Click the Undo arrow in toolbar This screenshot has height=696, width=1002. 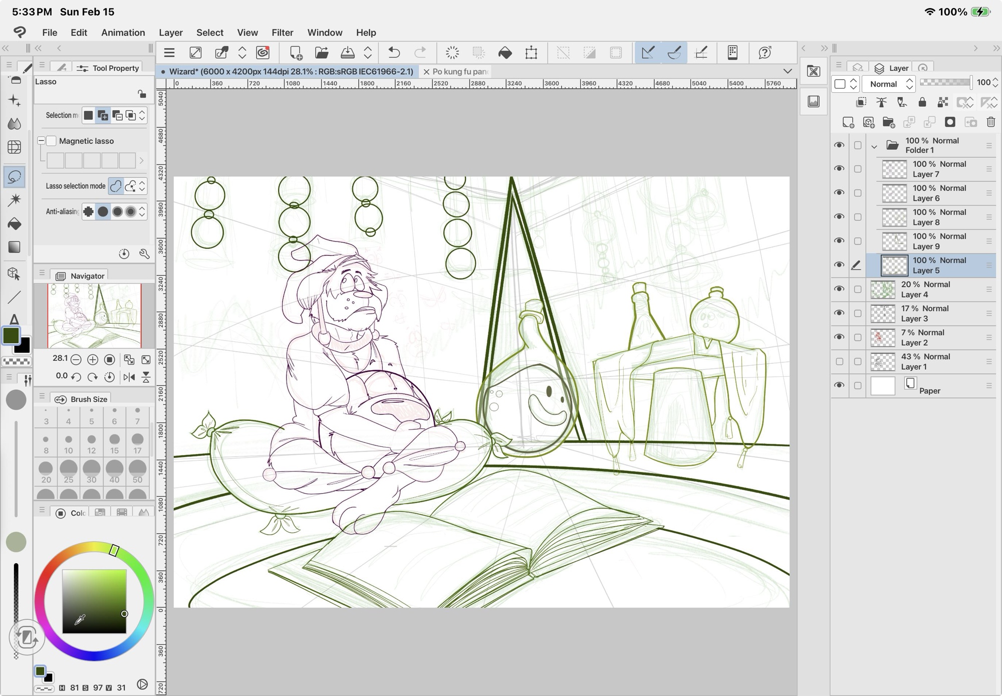click(x=394, y=53)
